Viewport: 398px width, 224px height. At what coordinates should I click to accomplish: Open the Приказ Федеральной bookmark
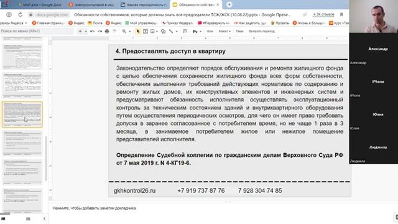178,23
